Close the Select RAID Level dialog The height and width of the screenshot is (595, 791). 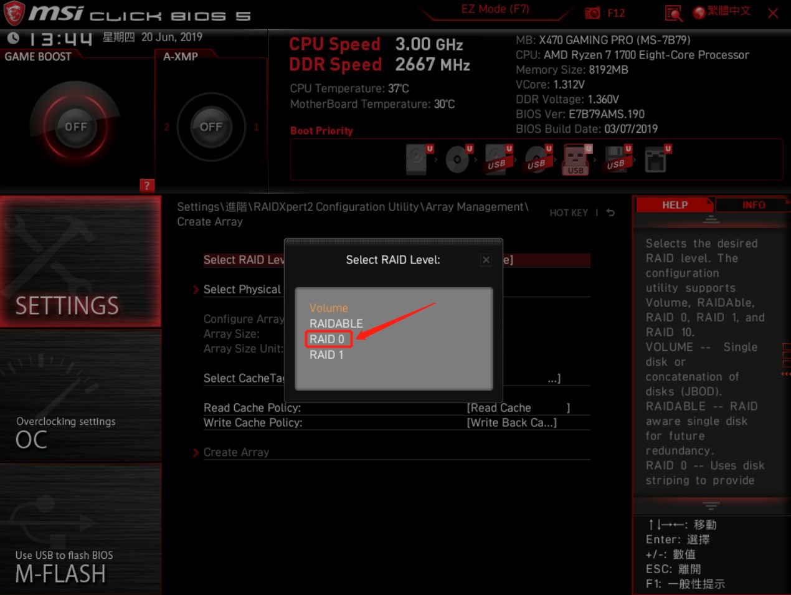tap(485, 260)
